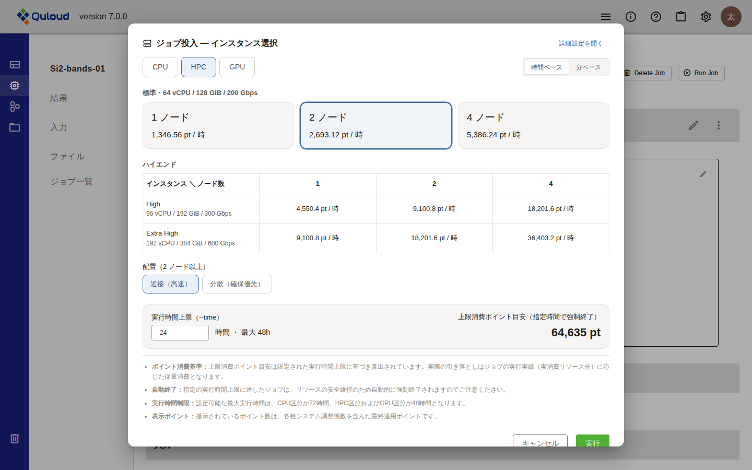This screenshot has height=470, width=752.
Task: Click the small pencil icon in the panel
Action: pyautogui.click(x=703, y=174)
